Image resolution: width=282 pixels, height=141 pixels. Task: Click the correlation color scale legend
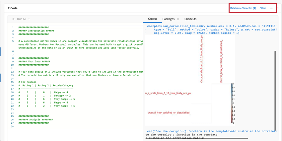(x=232, y=104)
